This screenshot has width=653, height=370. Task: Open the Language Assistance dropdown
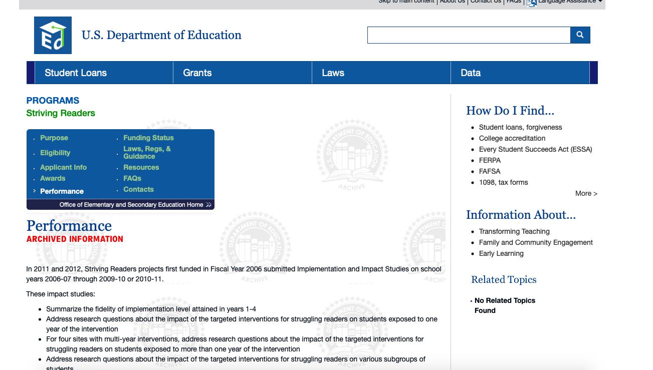(x=570, y=2)
